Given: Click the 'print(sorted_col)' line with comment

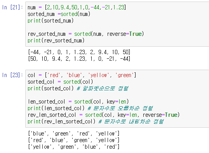Looking at the screenshot, I should [78, 88].
